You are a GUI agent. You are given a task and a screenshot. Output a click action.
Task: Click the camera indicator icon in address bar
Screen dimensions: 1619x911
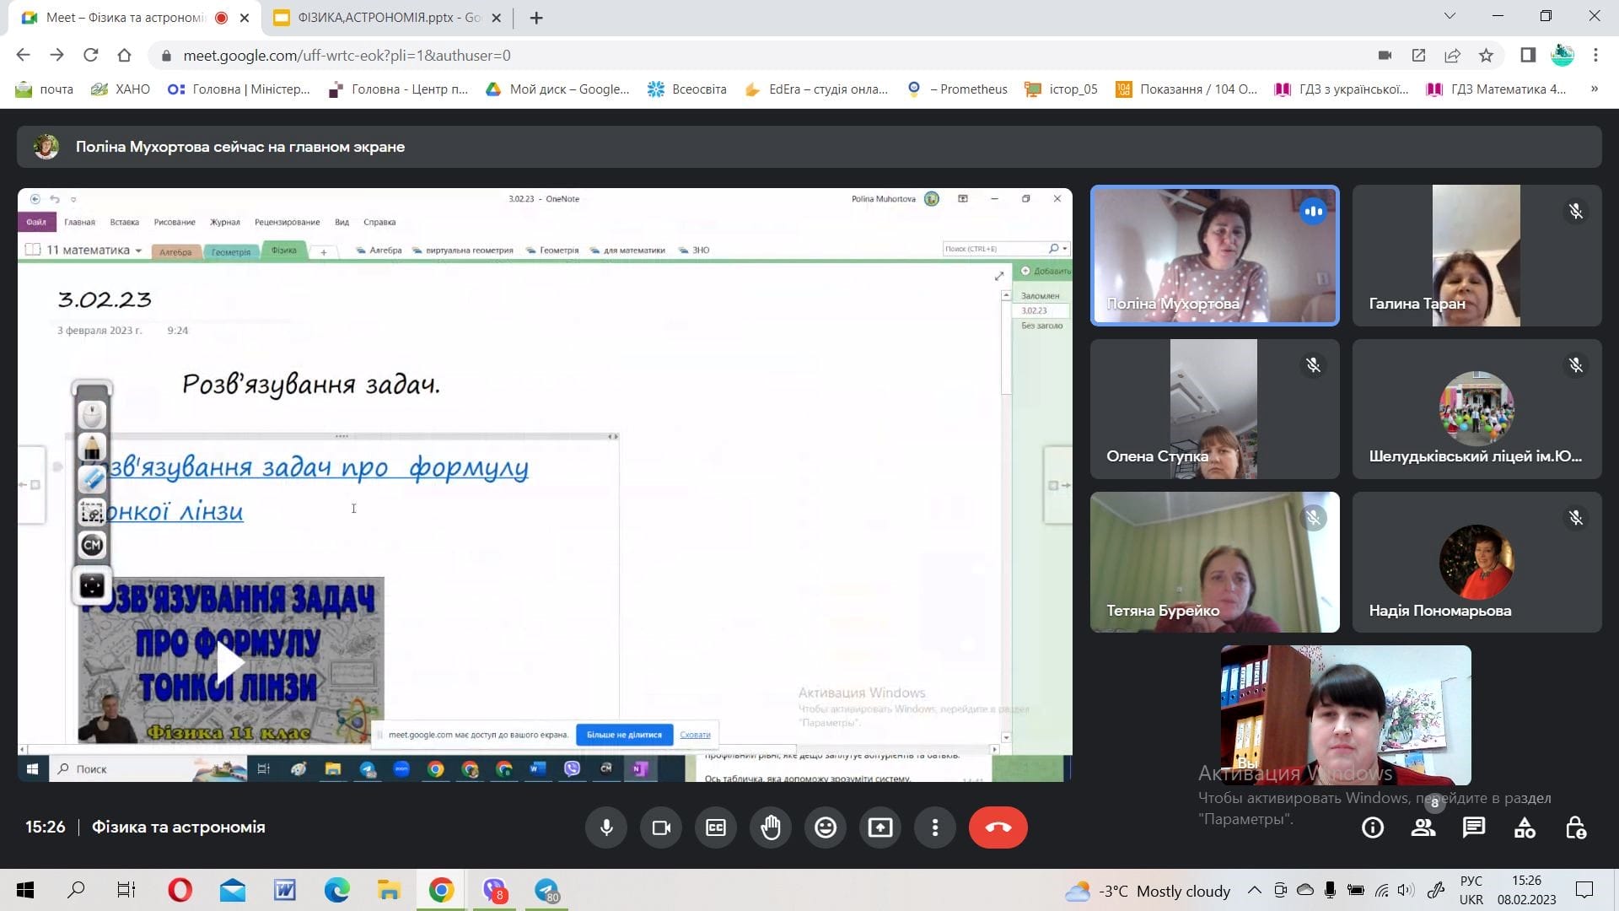[1385, 56]
